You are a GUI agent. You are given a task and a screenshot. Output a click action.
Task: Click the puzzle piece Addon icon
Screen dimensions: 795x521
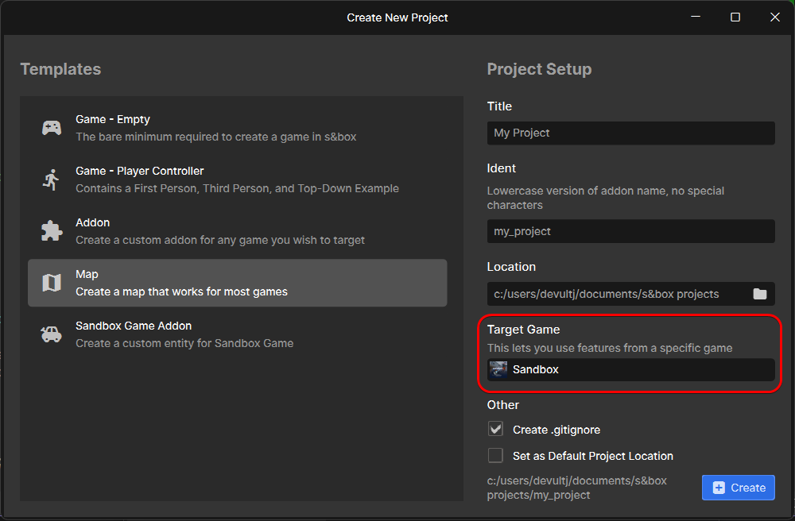[52, 231]
